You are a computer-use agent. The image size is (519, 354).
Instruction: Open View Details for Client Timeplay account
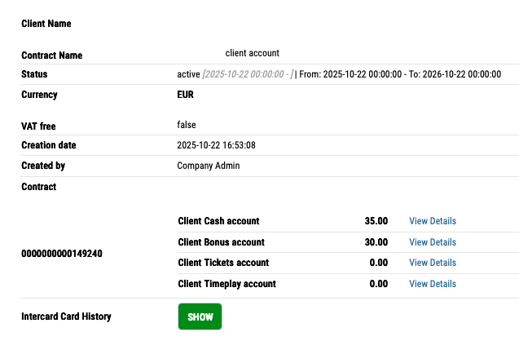(x=432, y=284)
